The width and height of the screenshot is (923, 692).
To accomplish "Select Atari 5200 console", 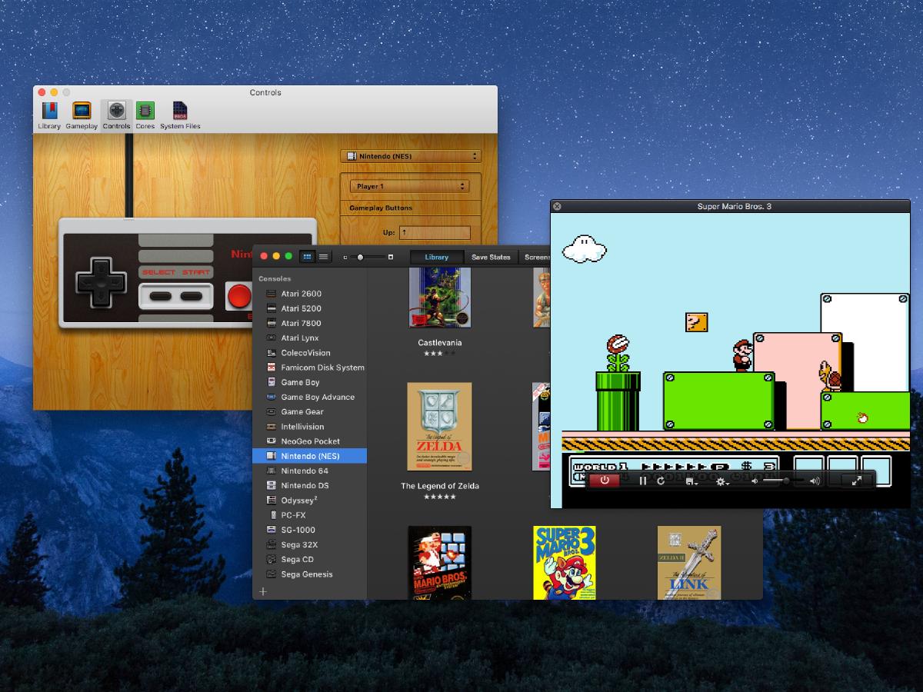I will coord(310,308).
